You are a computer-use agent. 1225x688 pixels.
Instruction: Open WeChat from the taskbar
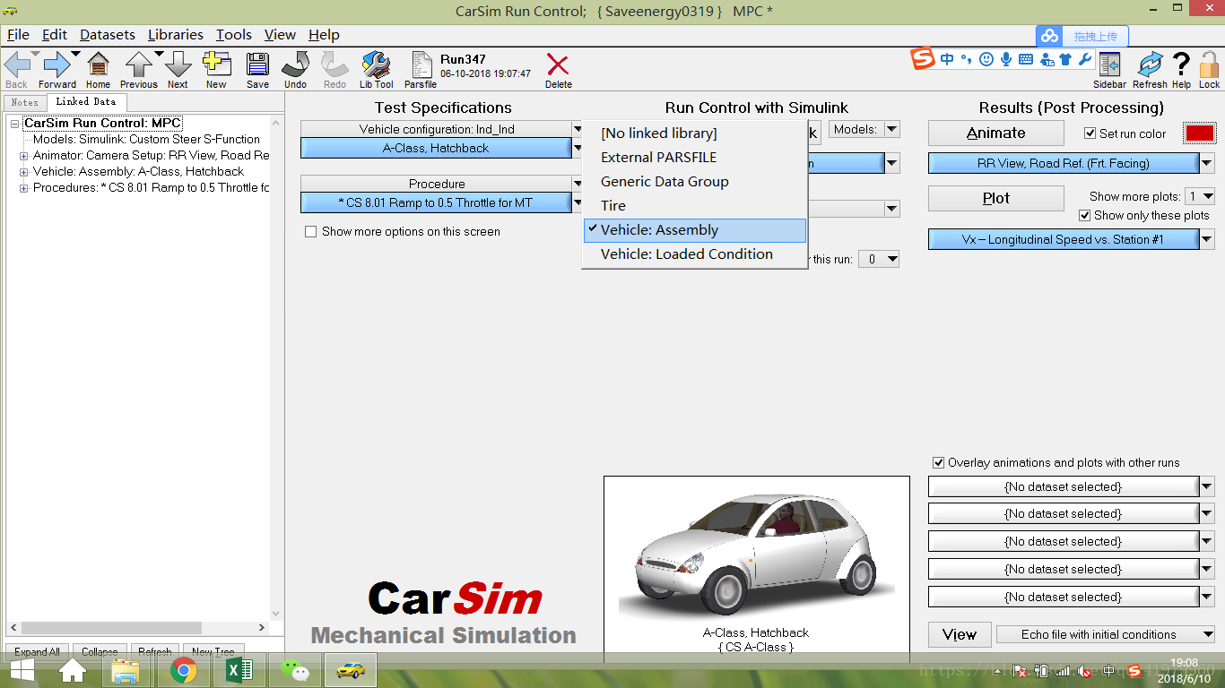[294, 670]
